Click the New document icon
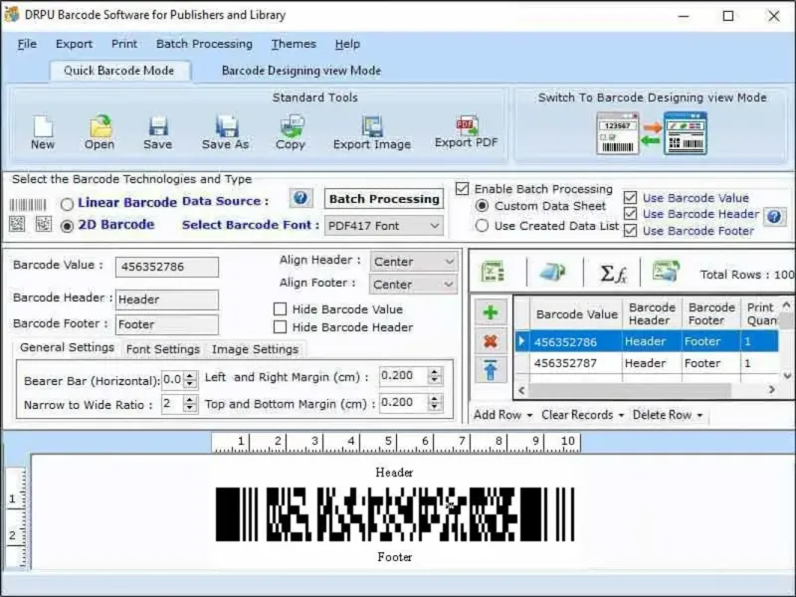This screenshot has height=597, width=796. tap(43, 126)
